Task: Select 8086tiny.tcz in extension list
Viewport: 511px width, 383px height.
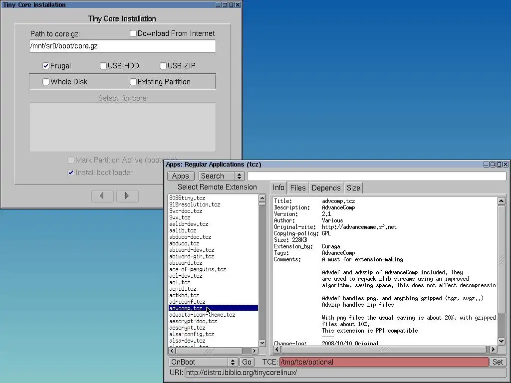Action: click(x=213, y=198)
